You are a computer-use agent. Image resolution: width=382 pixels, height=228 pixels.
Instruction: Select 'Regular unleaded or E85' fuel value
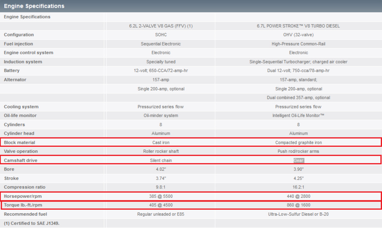tap(161, 214)
